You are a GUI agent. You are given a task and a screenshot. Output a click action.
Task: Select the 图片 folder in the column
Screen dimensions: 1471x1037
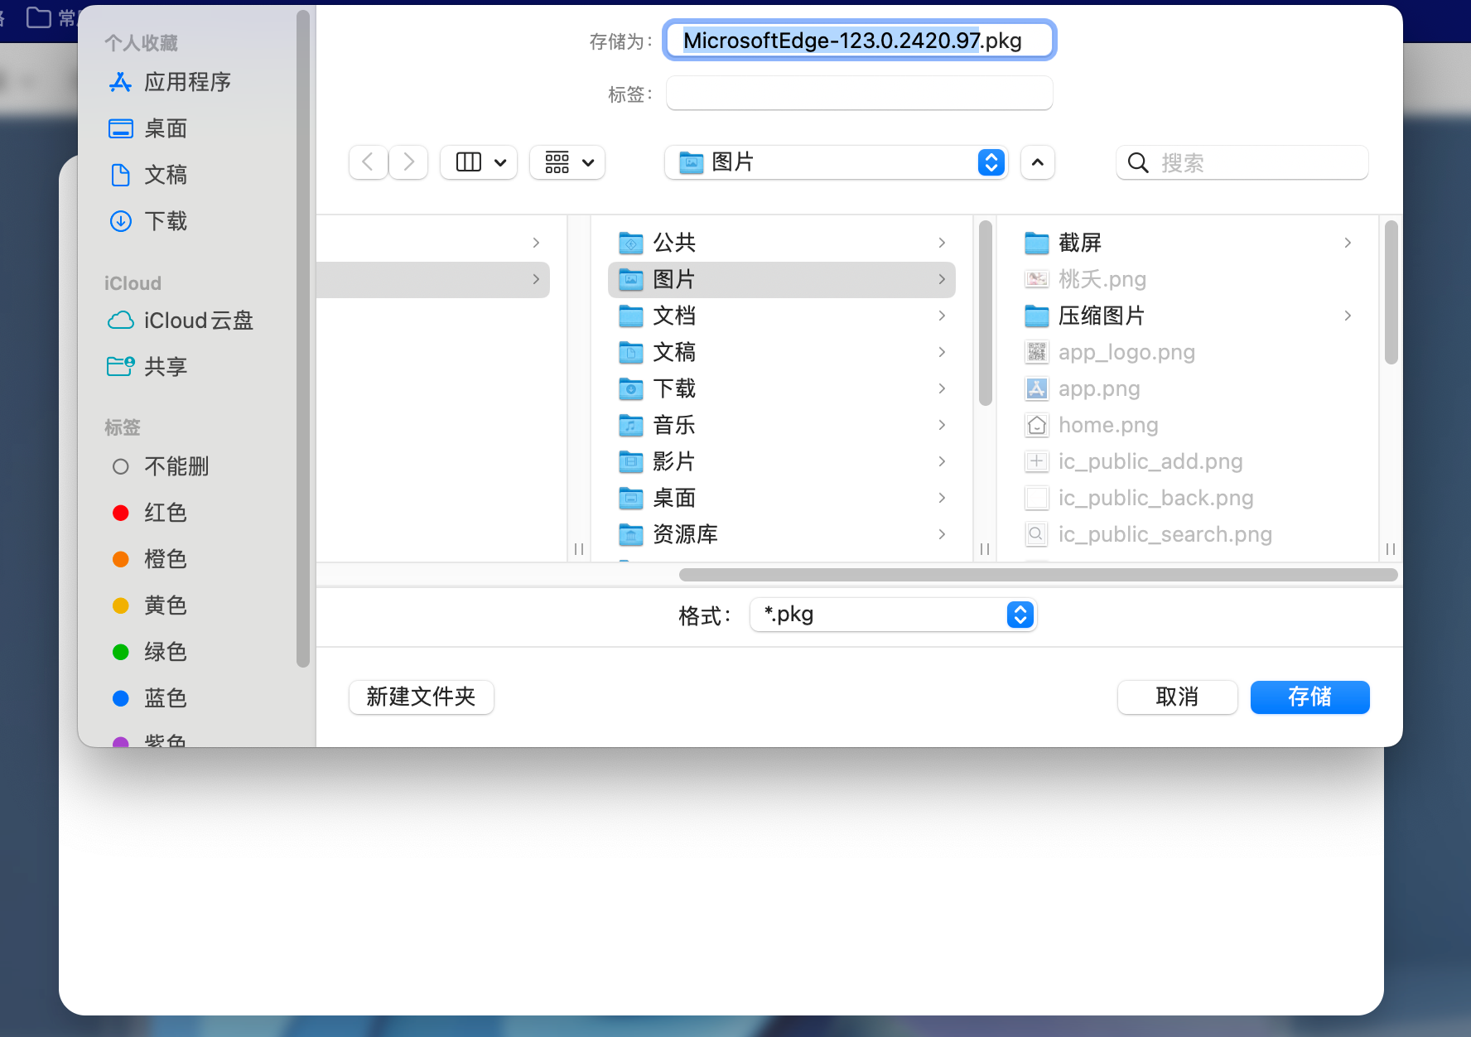(x=782, y=279)
